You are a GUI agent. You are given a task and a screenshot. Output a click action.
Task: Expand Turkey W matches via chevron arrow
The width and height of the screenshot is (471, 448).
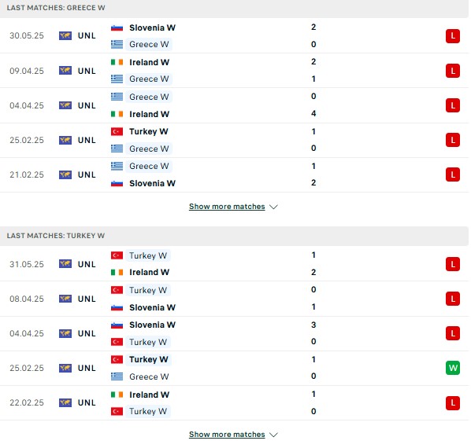coord(273,435)
